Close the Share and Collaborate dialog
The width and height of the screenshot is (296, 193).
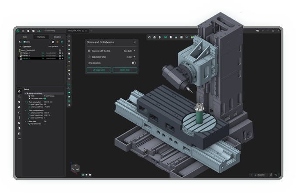coord(134,42)
